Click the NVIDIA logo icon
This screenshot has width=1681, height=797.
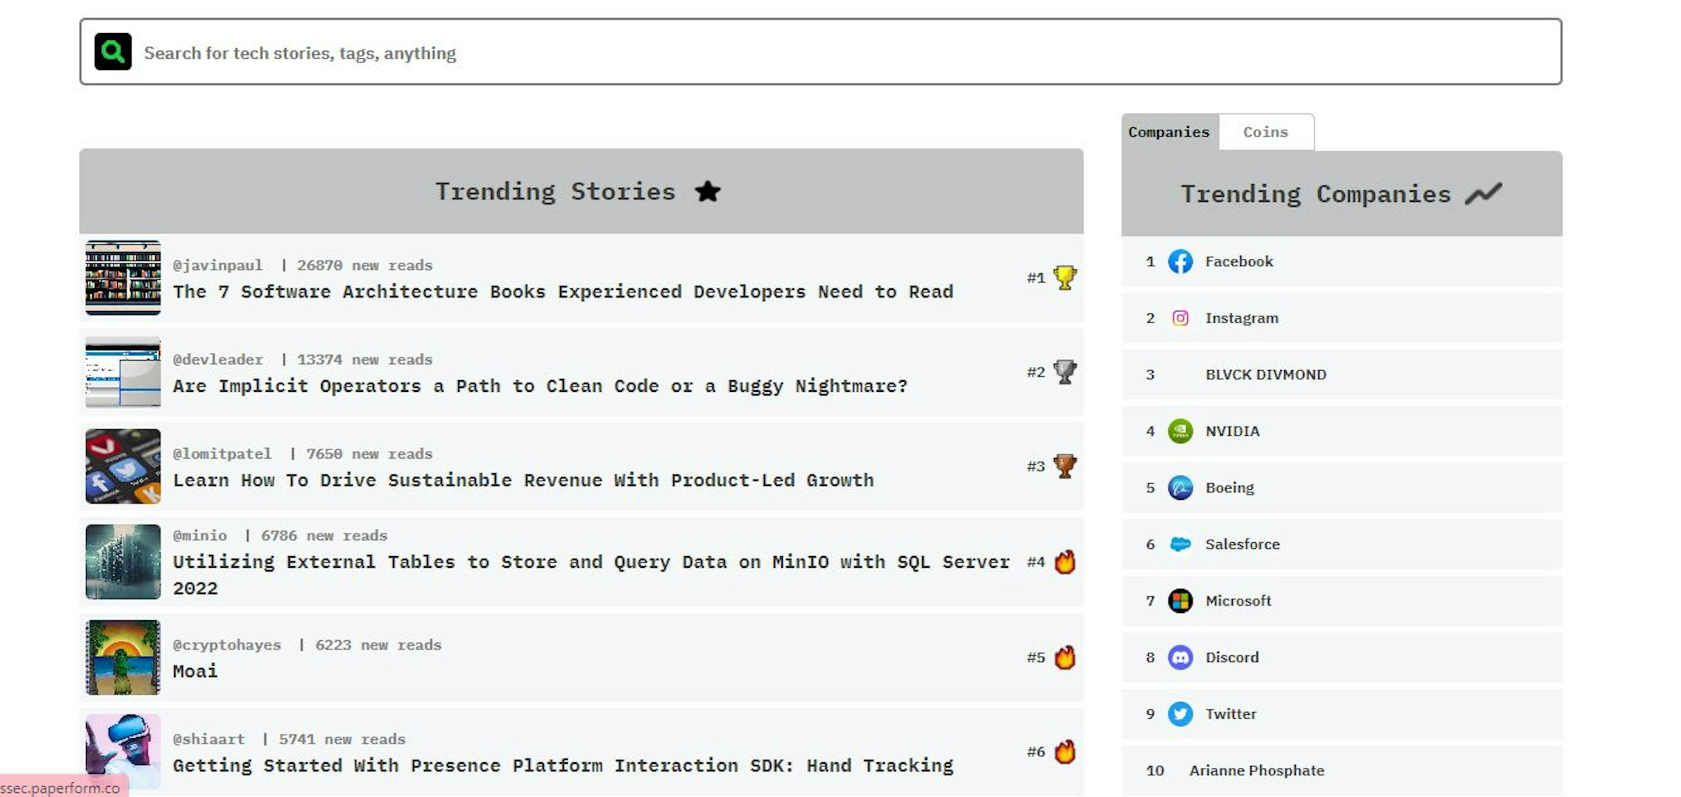[x=1179, y=431]
